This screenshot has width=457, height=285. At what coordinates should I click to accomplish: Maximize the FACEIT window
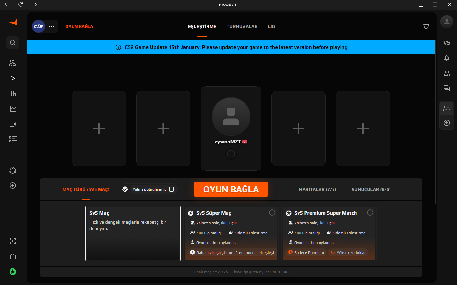[x=435, y=4]
